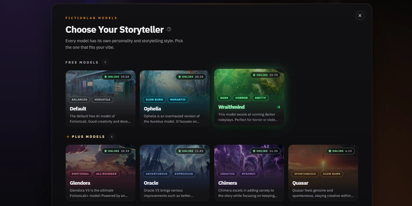Click the Slow Burn tag on Quasar

[x=331, y=174]
